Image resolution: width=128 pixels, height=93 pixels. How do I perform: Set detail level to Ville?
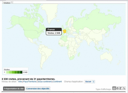click(20, 82)
